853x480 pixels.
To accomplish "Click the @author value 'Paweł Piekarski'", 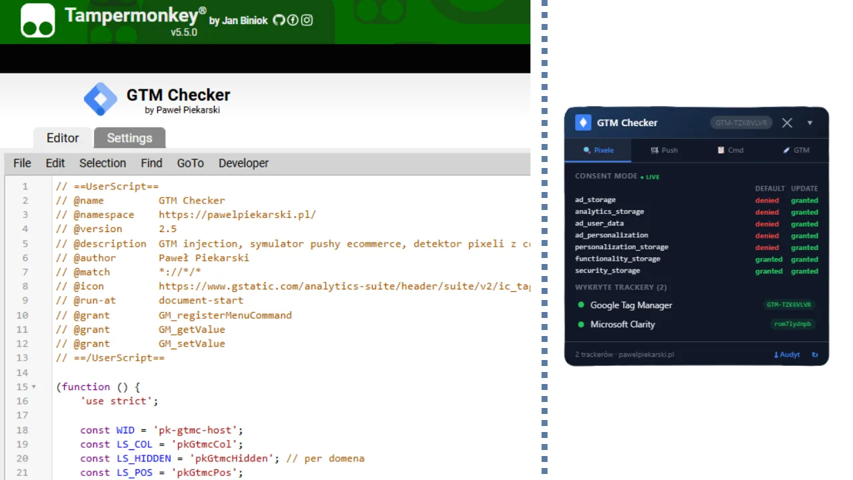I will (x=204, y=258).
